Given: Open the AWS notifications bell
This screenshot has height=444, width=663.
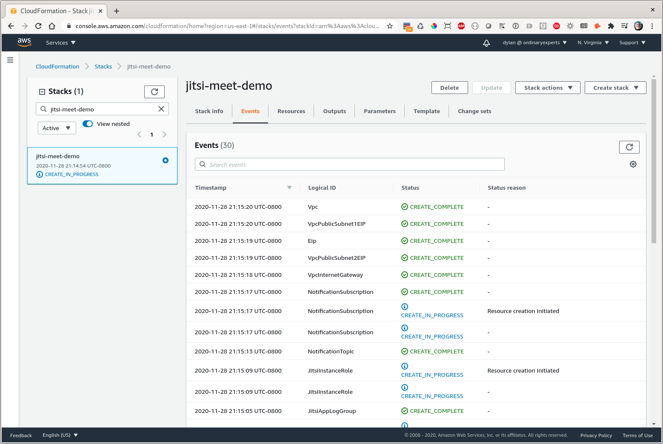Looking at the screenshot, I should [486, 43].
